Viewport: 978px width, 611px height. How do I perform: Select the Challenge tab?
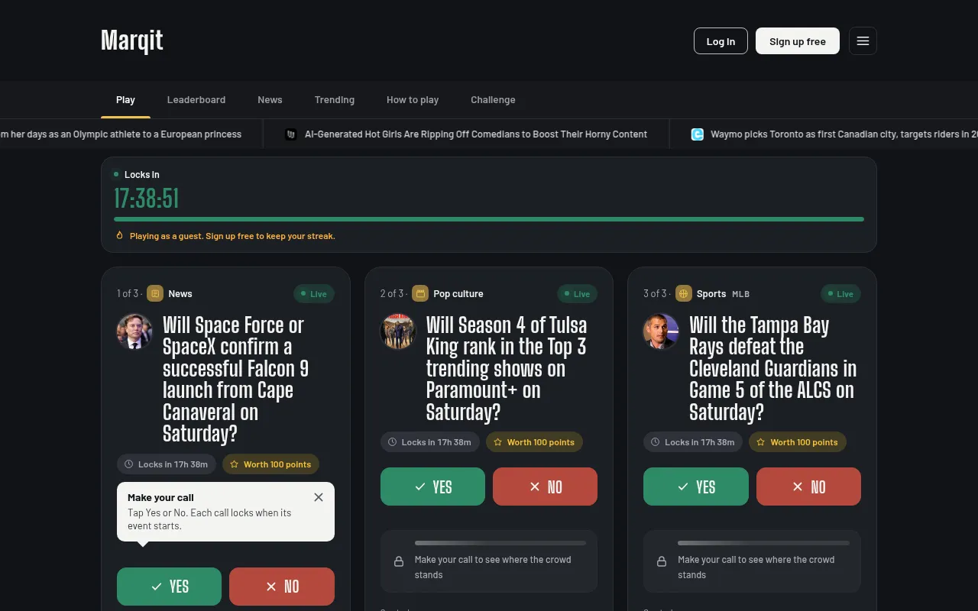click(493, 100)
